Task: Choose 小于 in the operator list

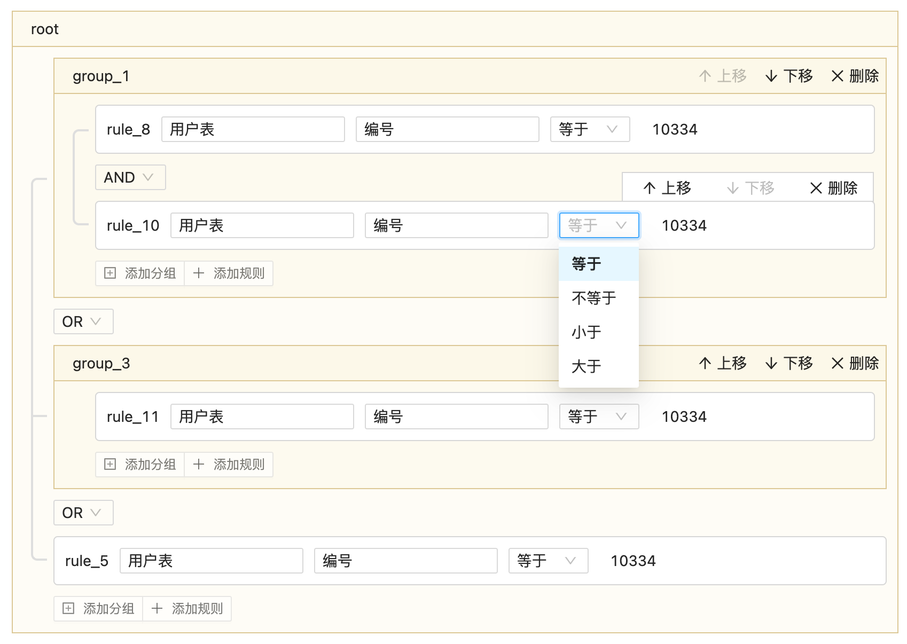Action: coord(587,332)
